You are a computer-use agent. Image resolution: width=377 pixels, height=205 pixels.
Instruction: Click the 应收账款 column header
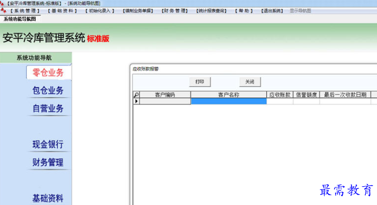(280, 95)
